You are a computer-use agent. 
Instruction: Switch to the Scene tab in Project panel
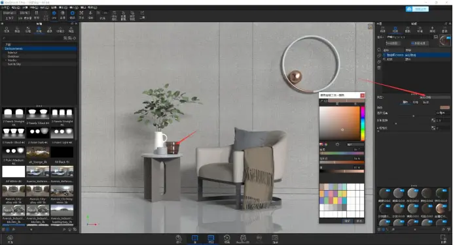[x=383, y=29]
